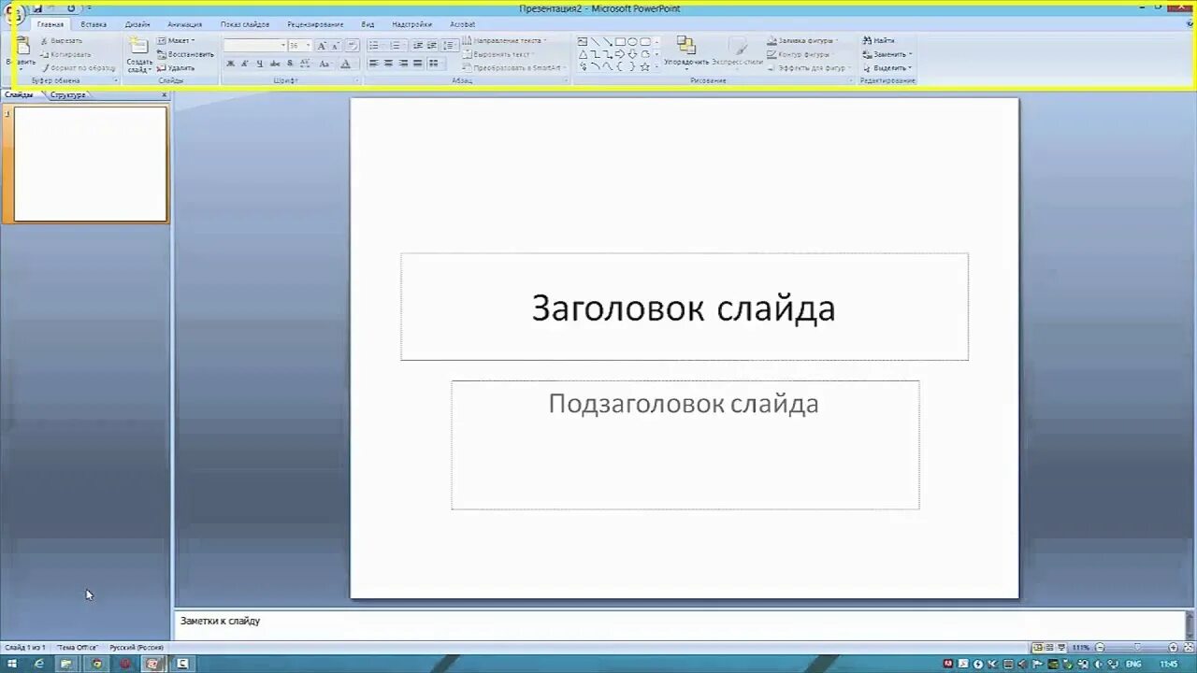The height and width of the screenshot is (673, 1197).
Task: Open Shape Effects (Эффекты для фигур) menu
Action: pos(809,68)
